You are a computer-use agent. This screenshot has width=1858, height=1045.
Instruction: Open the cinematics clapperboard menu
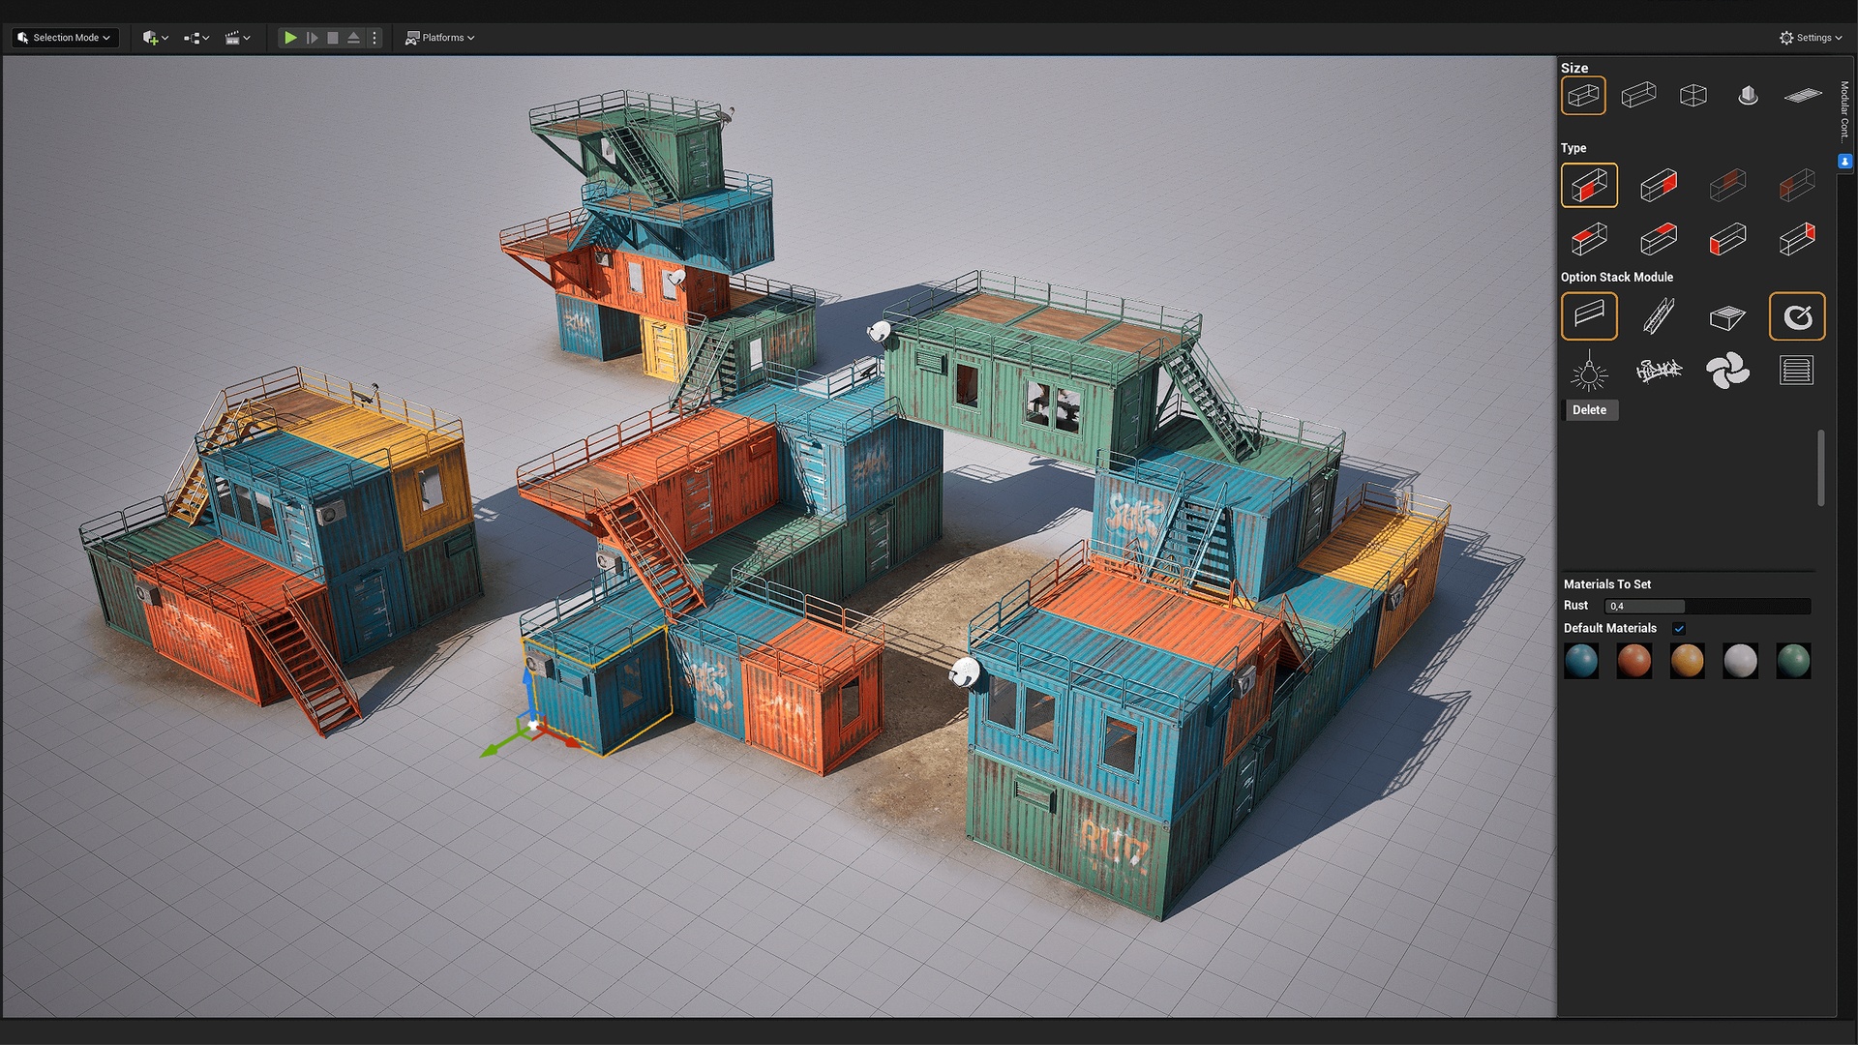[x=237, y=38]
